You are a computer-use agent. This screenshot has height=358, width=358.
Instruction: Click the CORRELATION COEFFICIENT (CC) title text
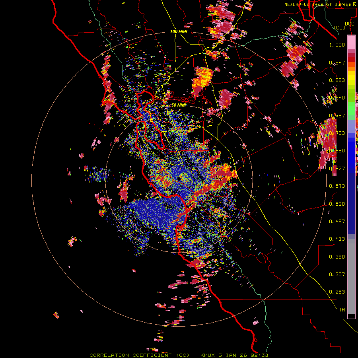[139, 355]
